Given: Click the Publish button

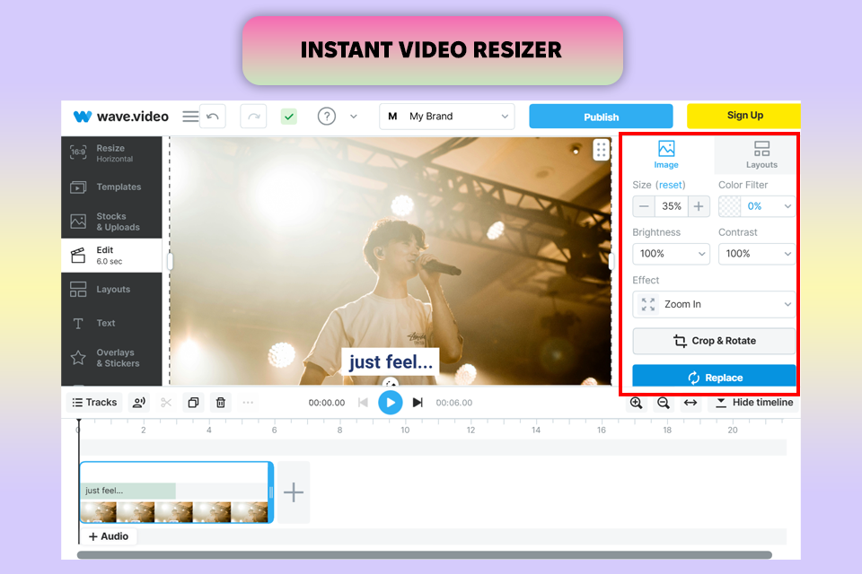Looking at the screenshot, I should click(601, 117).
